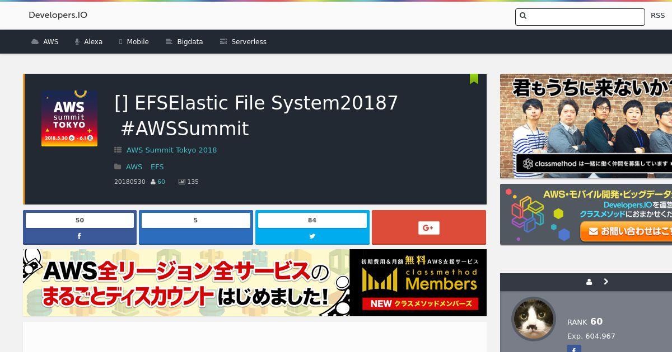This screenshot has height=352, width=672.
Task: Open the classmethod Members discount banner
Action: (255, 283)
